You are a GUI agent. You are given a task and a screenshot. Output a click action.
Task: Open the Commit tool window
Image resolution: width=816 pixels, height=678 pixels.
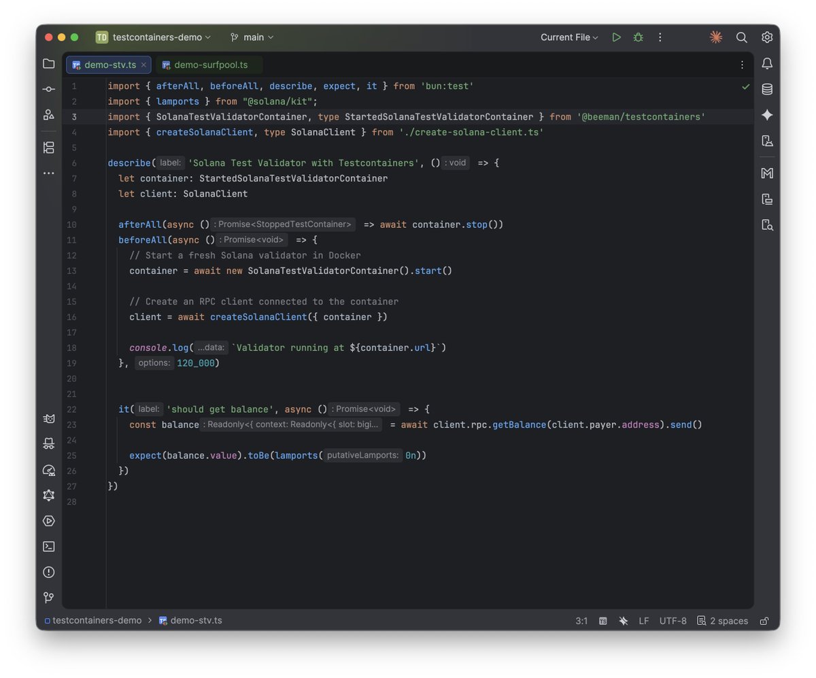[48, 89]
